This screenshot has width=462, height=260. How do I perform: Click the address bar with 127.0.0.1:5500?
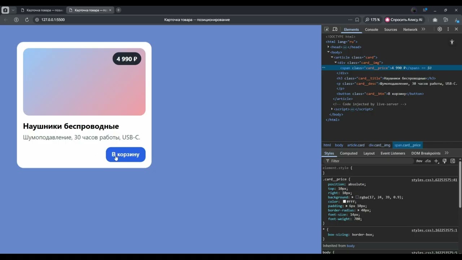(x=53, y=19)
